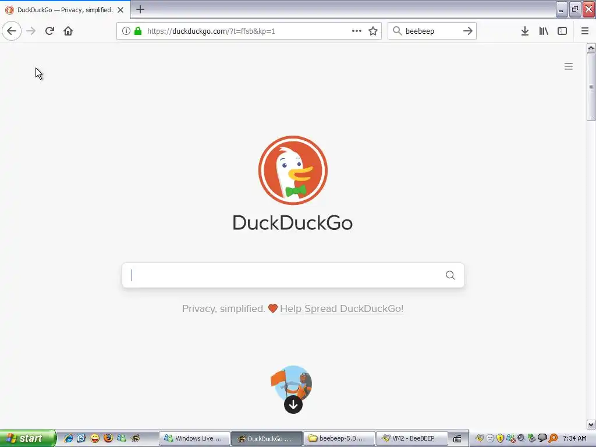Click the speech bubble tray icon
596x447 pixels.
click(x=542, y=438)
